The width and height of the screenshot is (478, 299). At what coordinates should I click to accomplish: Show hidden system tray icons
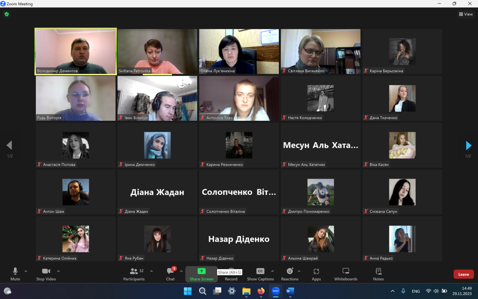[392, 291]
